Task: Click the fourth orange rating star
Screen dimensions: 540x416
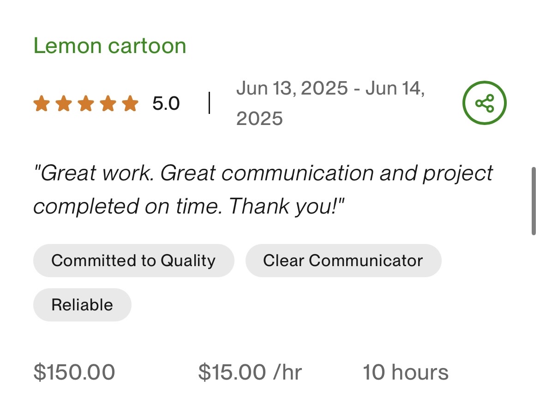Action: click(108, 103)
